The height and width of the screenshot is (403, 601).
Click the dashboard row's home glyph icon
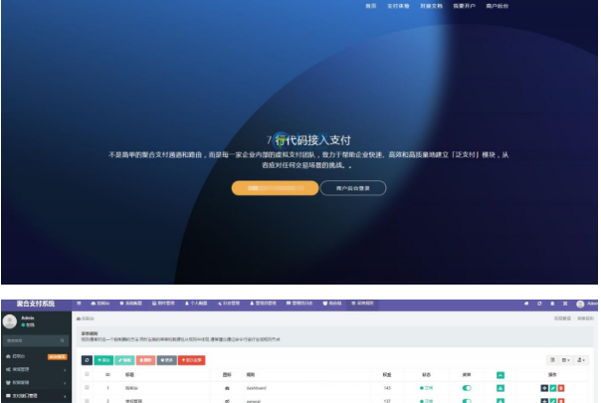point(227,388)
